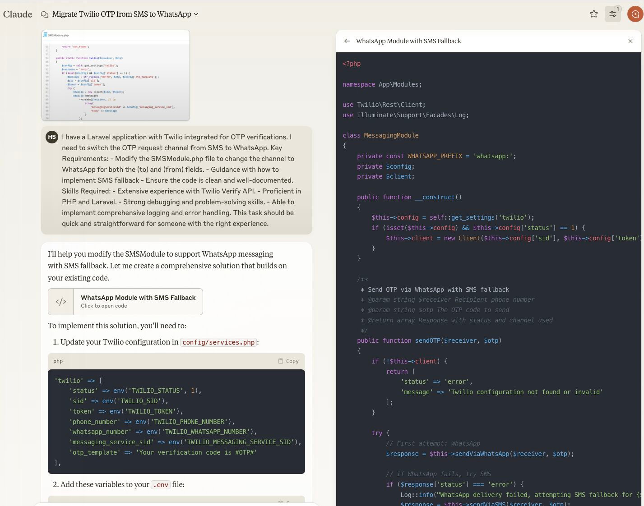Click the 'whatsapp_number' config line
The height and width of the screenshot is (506, 644).
[x=163, y=432]
